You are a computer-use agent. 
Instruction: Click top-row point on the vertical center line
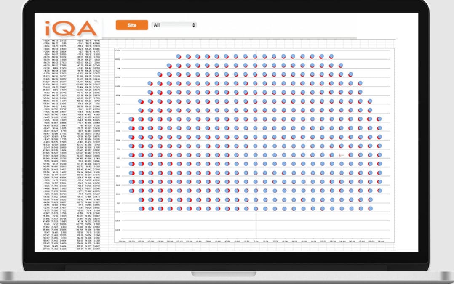click(x=255, y=56)
